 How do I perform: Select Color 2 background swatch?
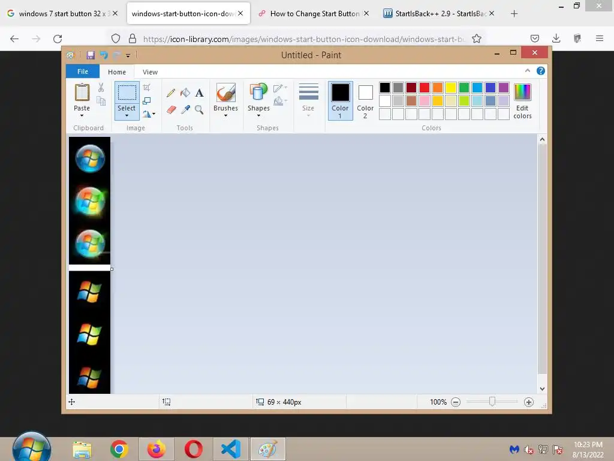(x=365, y=101)
